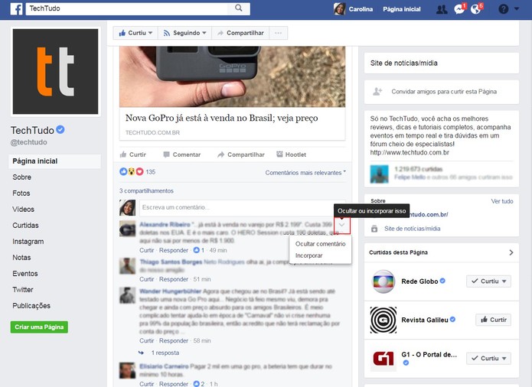Open Sobre in left sidebar

[21, 177]
